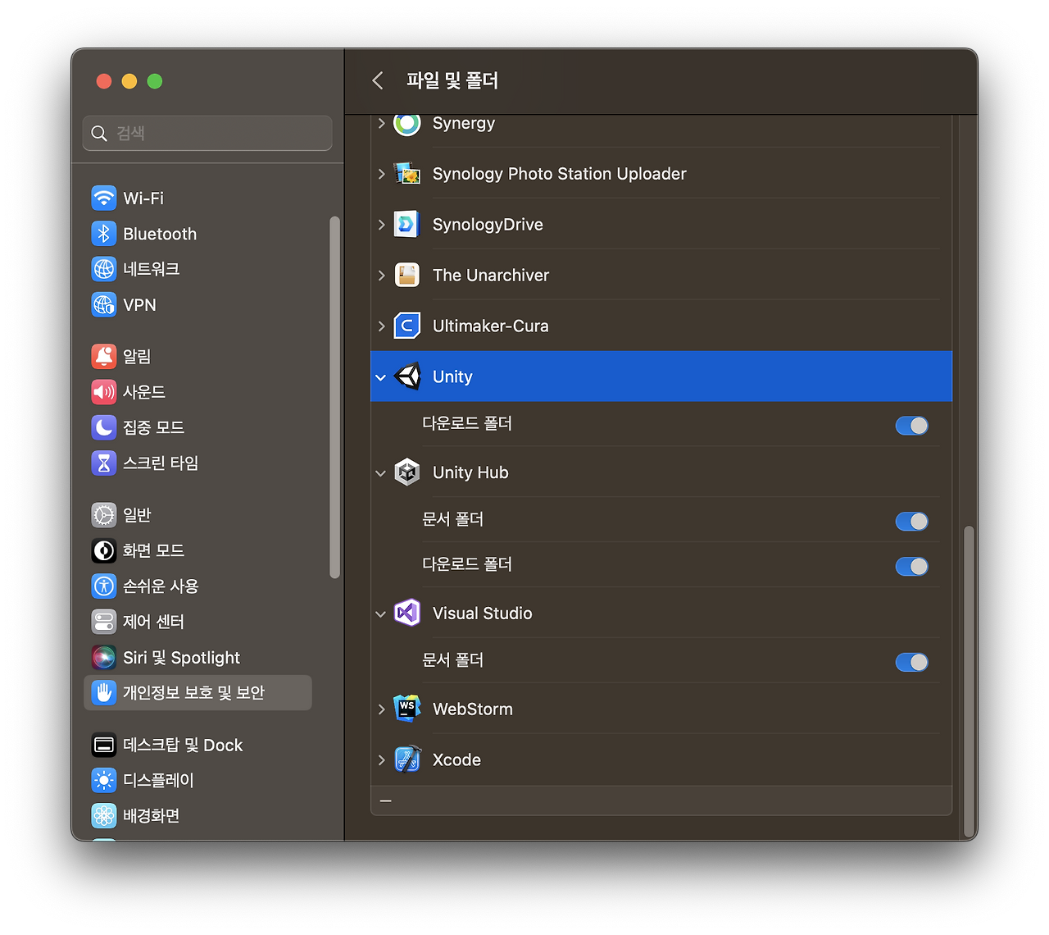Click the 배경화면 flower icon
1049x935 pixels.
104,816
